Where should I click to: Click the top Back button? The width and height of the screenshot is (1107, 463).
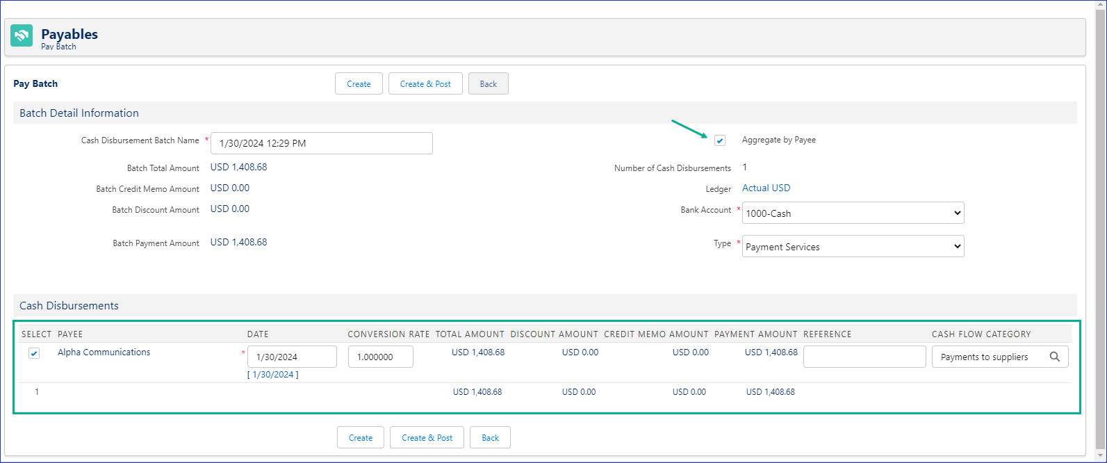(x=488, y=84)
